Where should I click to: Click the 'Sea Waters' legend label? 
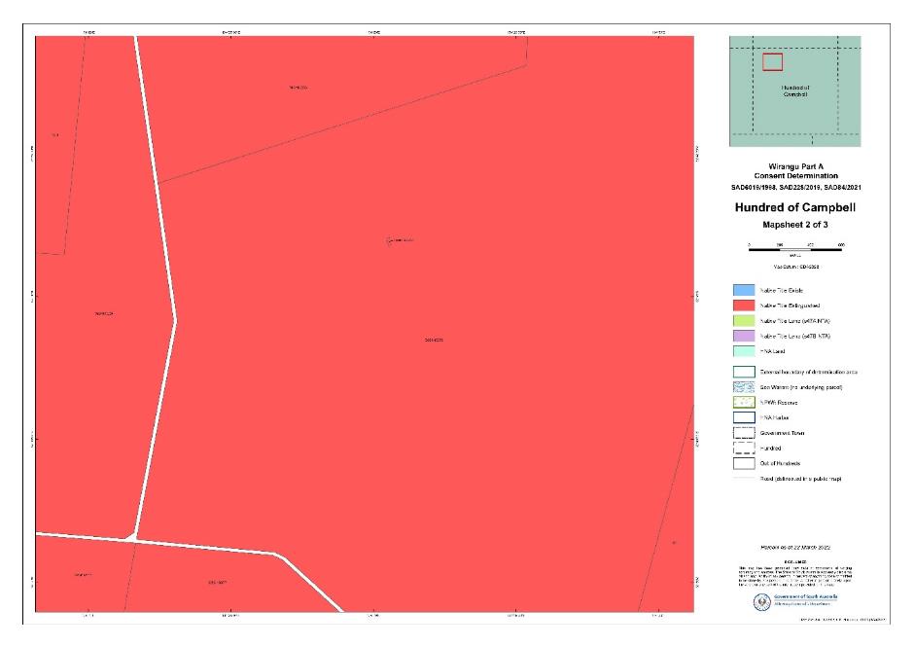[801, 387]
